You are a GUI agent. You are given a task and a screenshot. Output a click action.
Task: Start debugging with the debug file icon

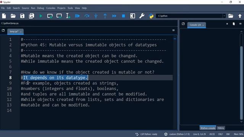(77, 16)
